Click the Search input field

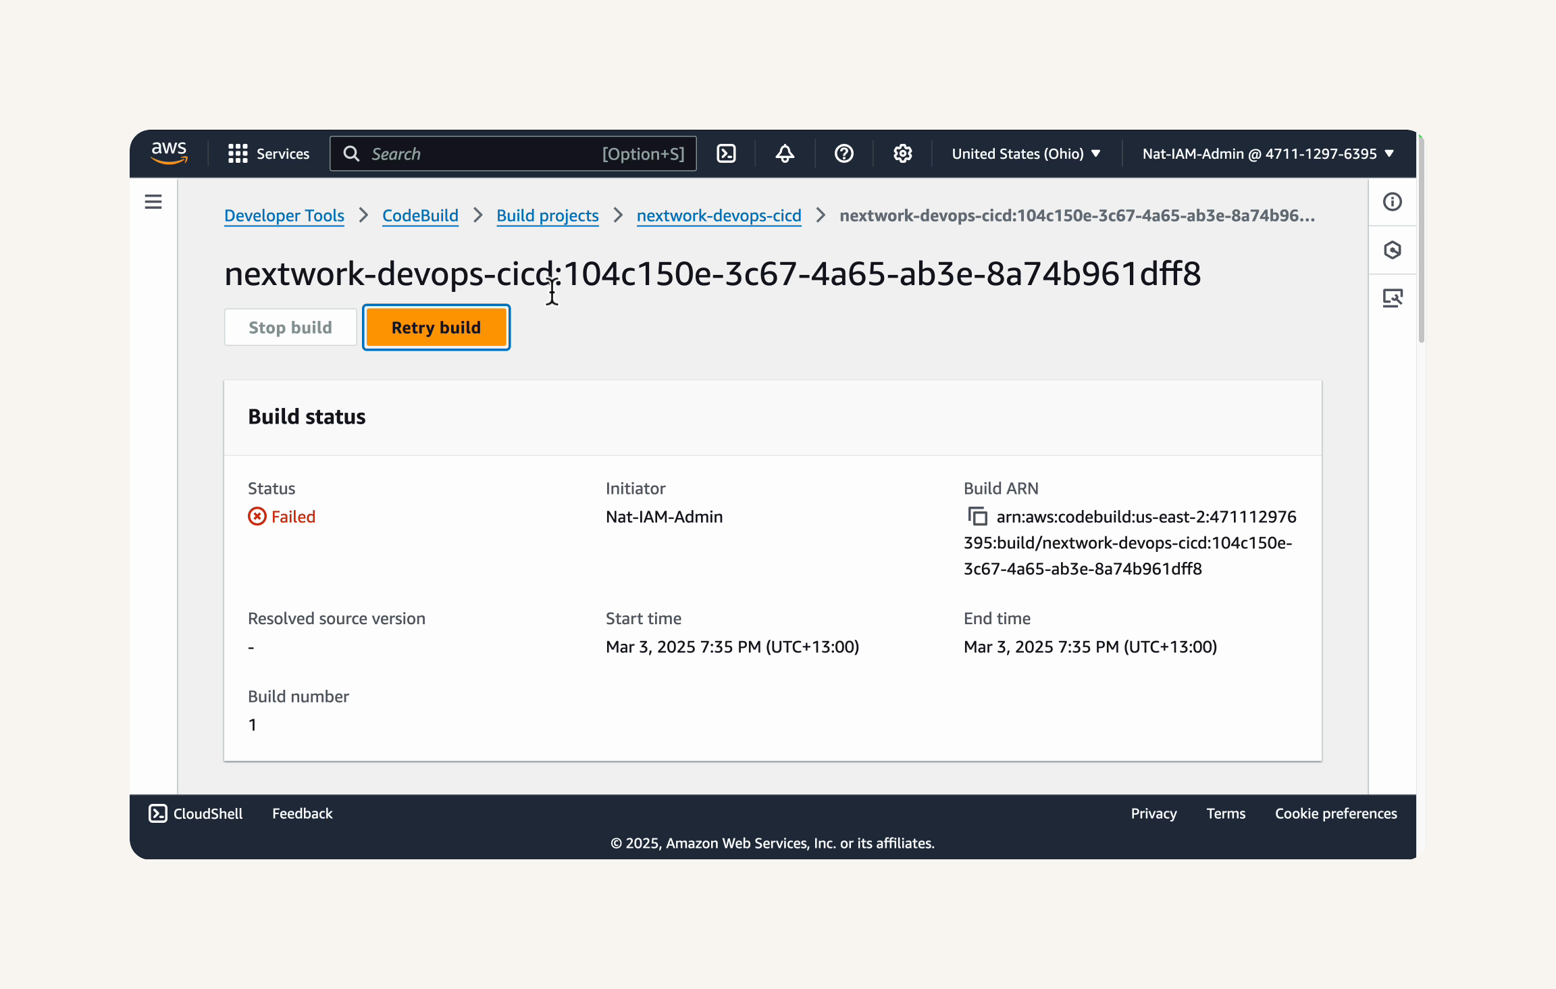click(513, 153)
